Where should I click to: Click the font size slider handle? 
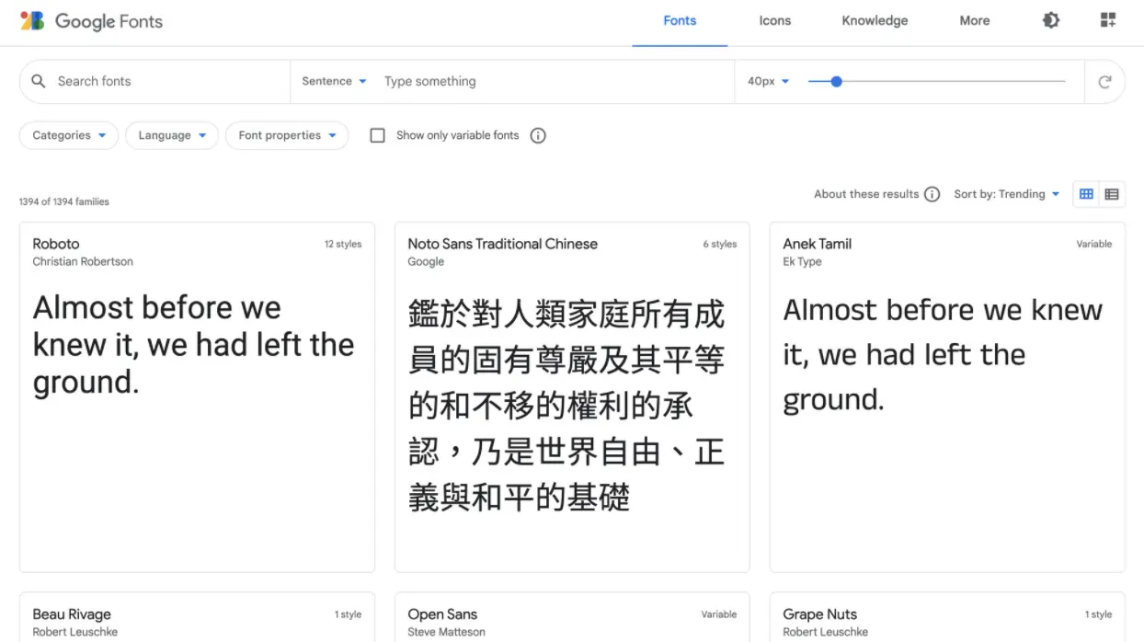point(836,82)
